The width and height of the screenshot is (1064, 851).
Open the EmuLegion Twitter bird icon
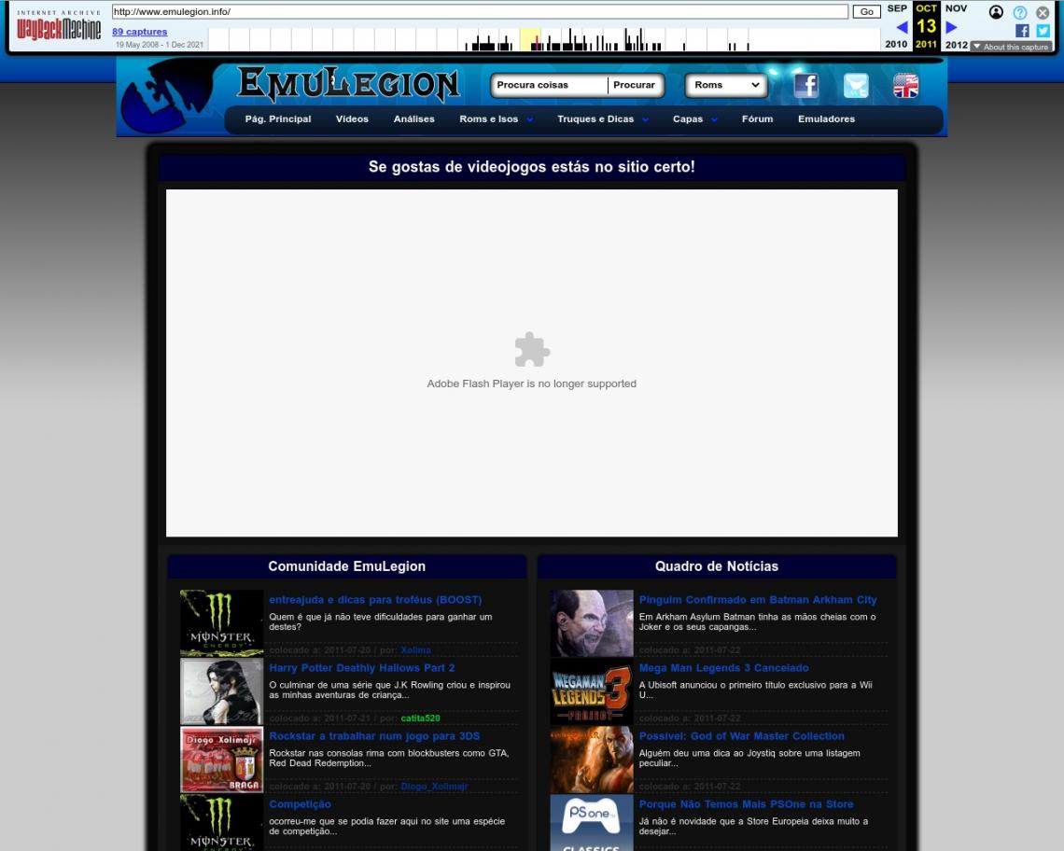(x=856, y=86)
